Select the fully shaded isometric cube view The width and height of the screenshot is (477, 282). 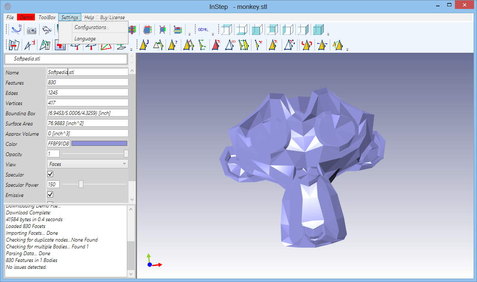[x=319, y=30]
